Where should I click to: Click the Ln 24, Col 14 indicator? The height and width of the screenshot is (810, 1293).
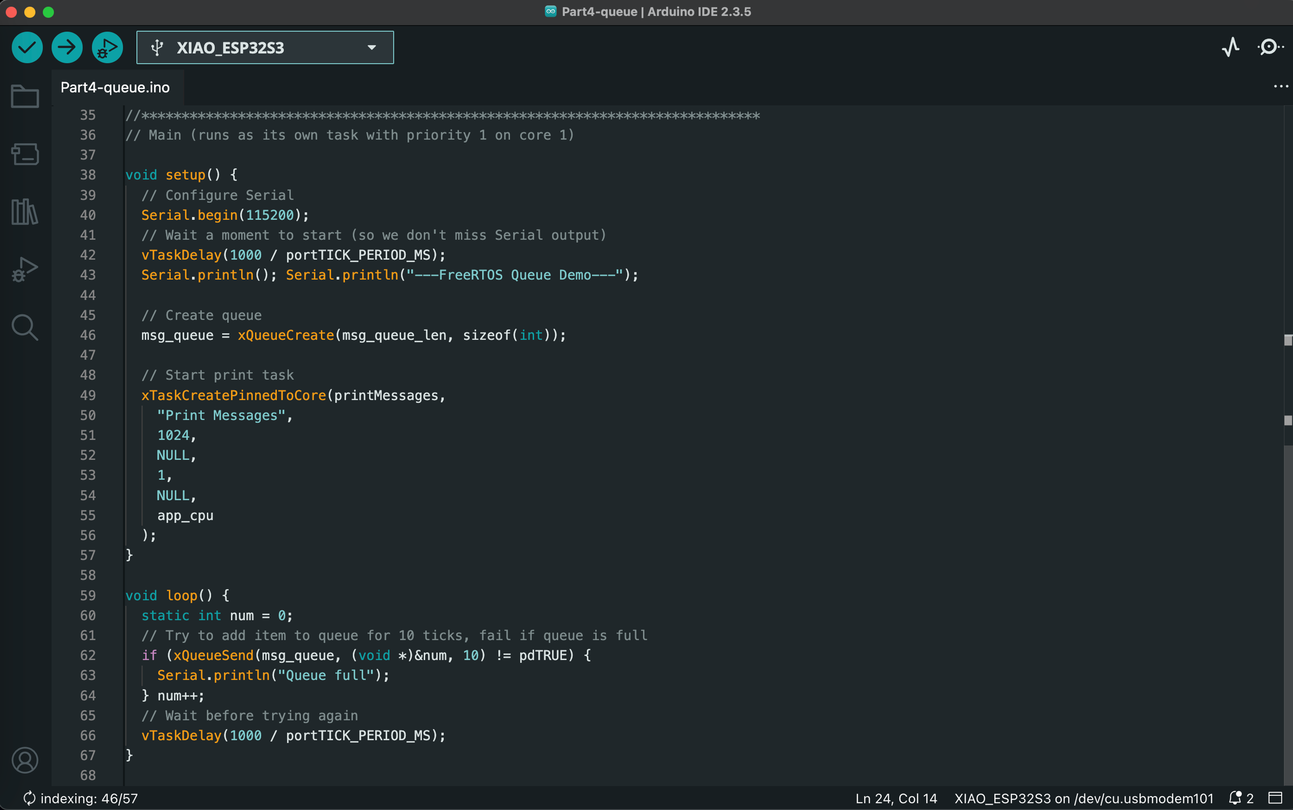[896, 798]
